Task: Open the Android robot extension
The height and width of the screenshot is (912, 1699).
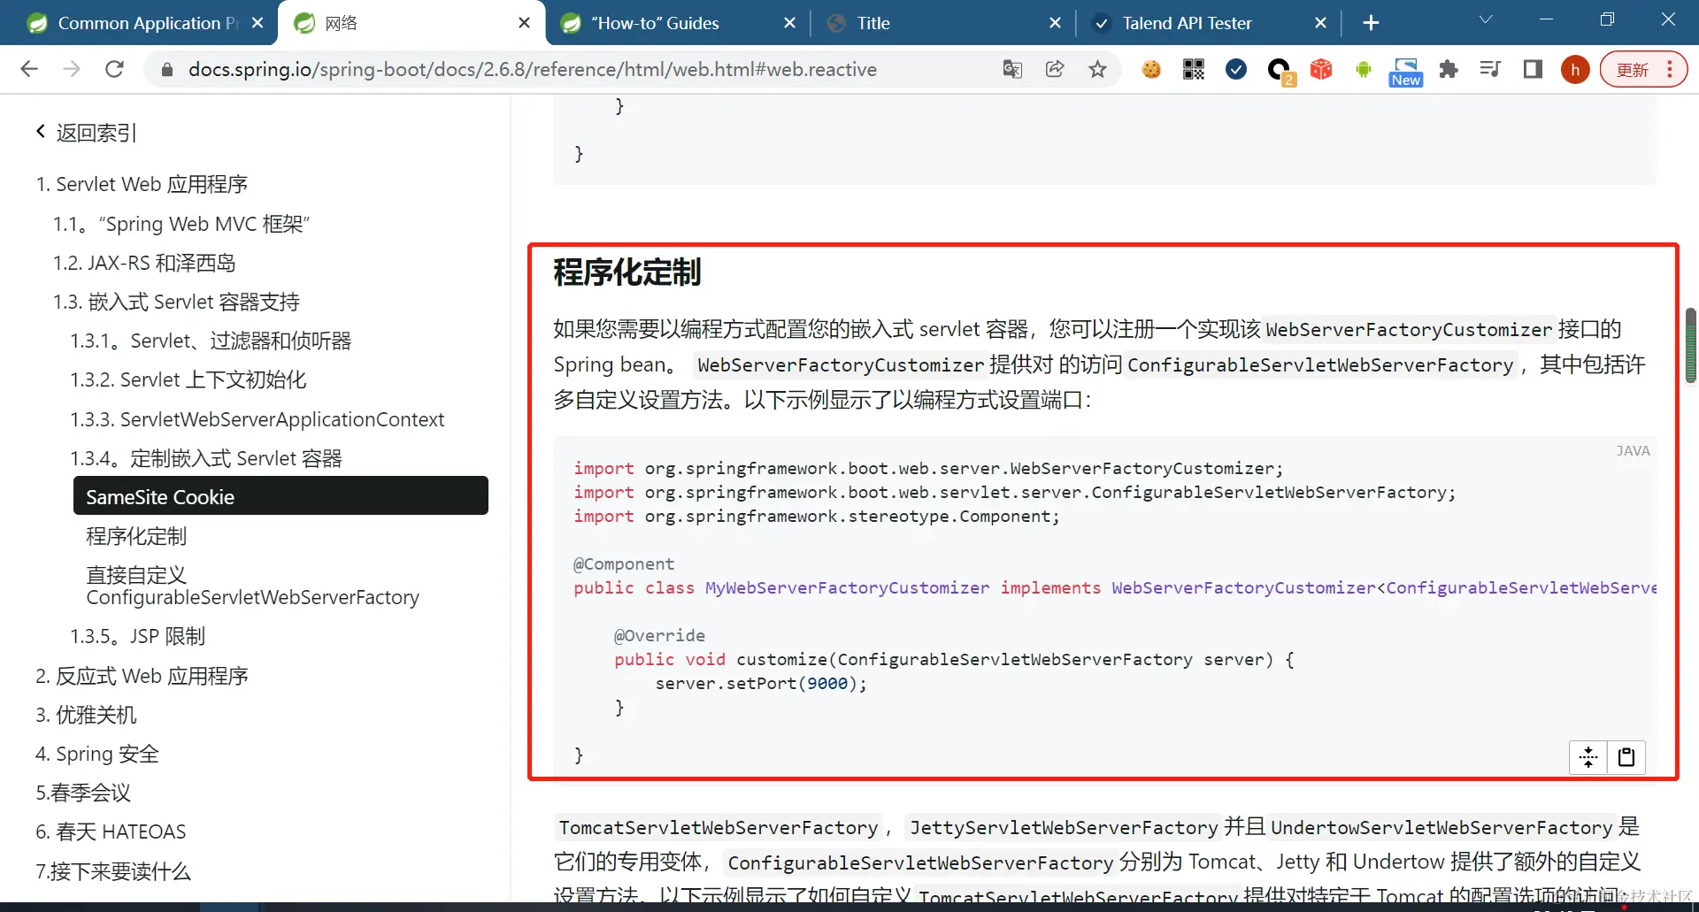Action: point(1364,69)
